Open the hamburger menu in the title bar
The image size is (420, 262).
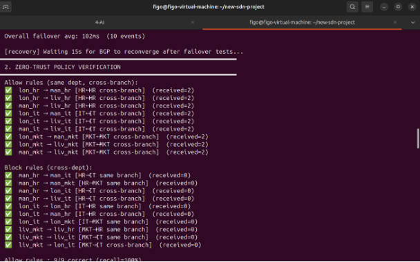click(367, 7)
